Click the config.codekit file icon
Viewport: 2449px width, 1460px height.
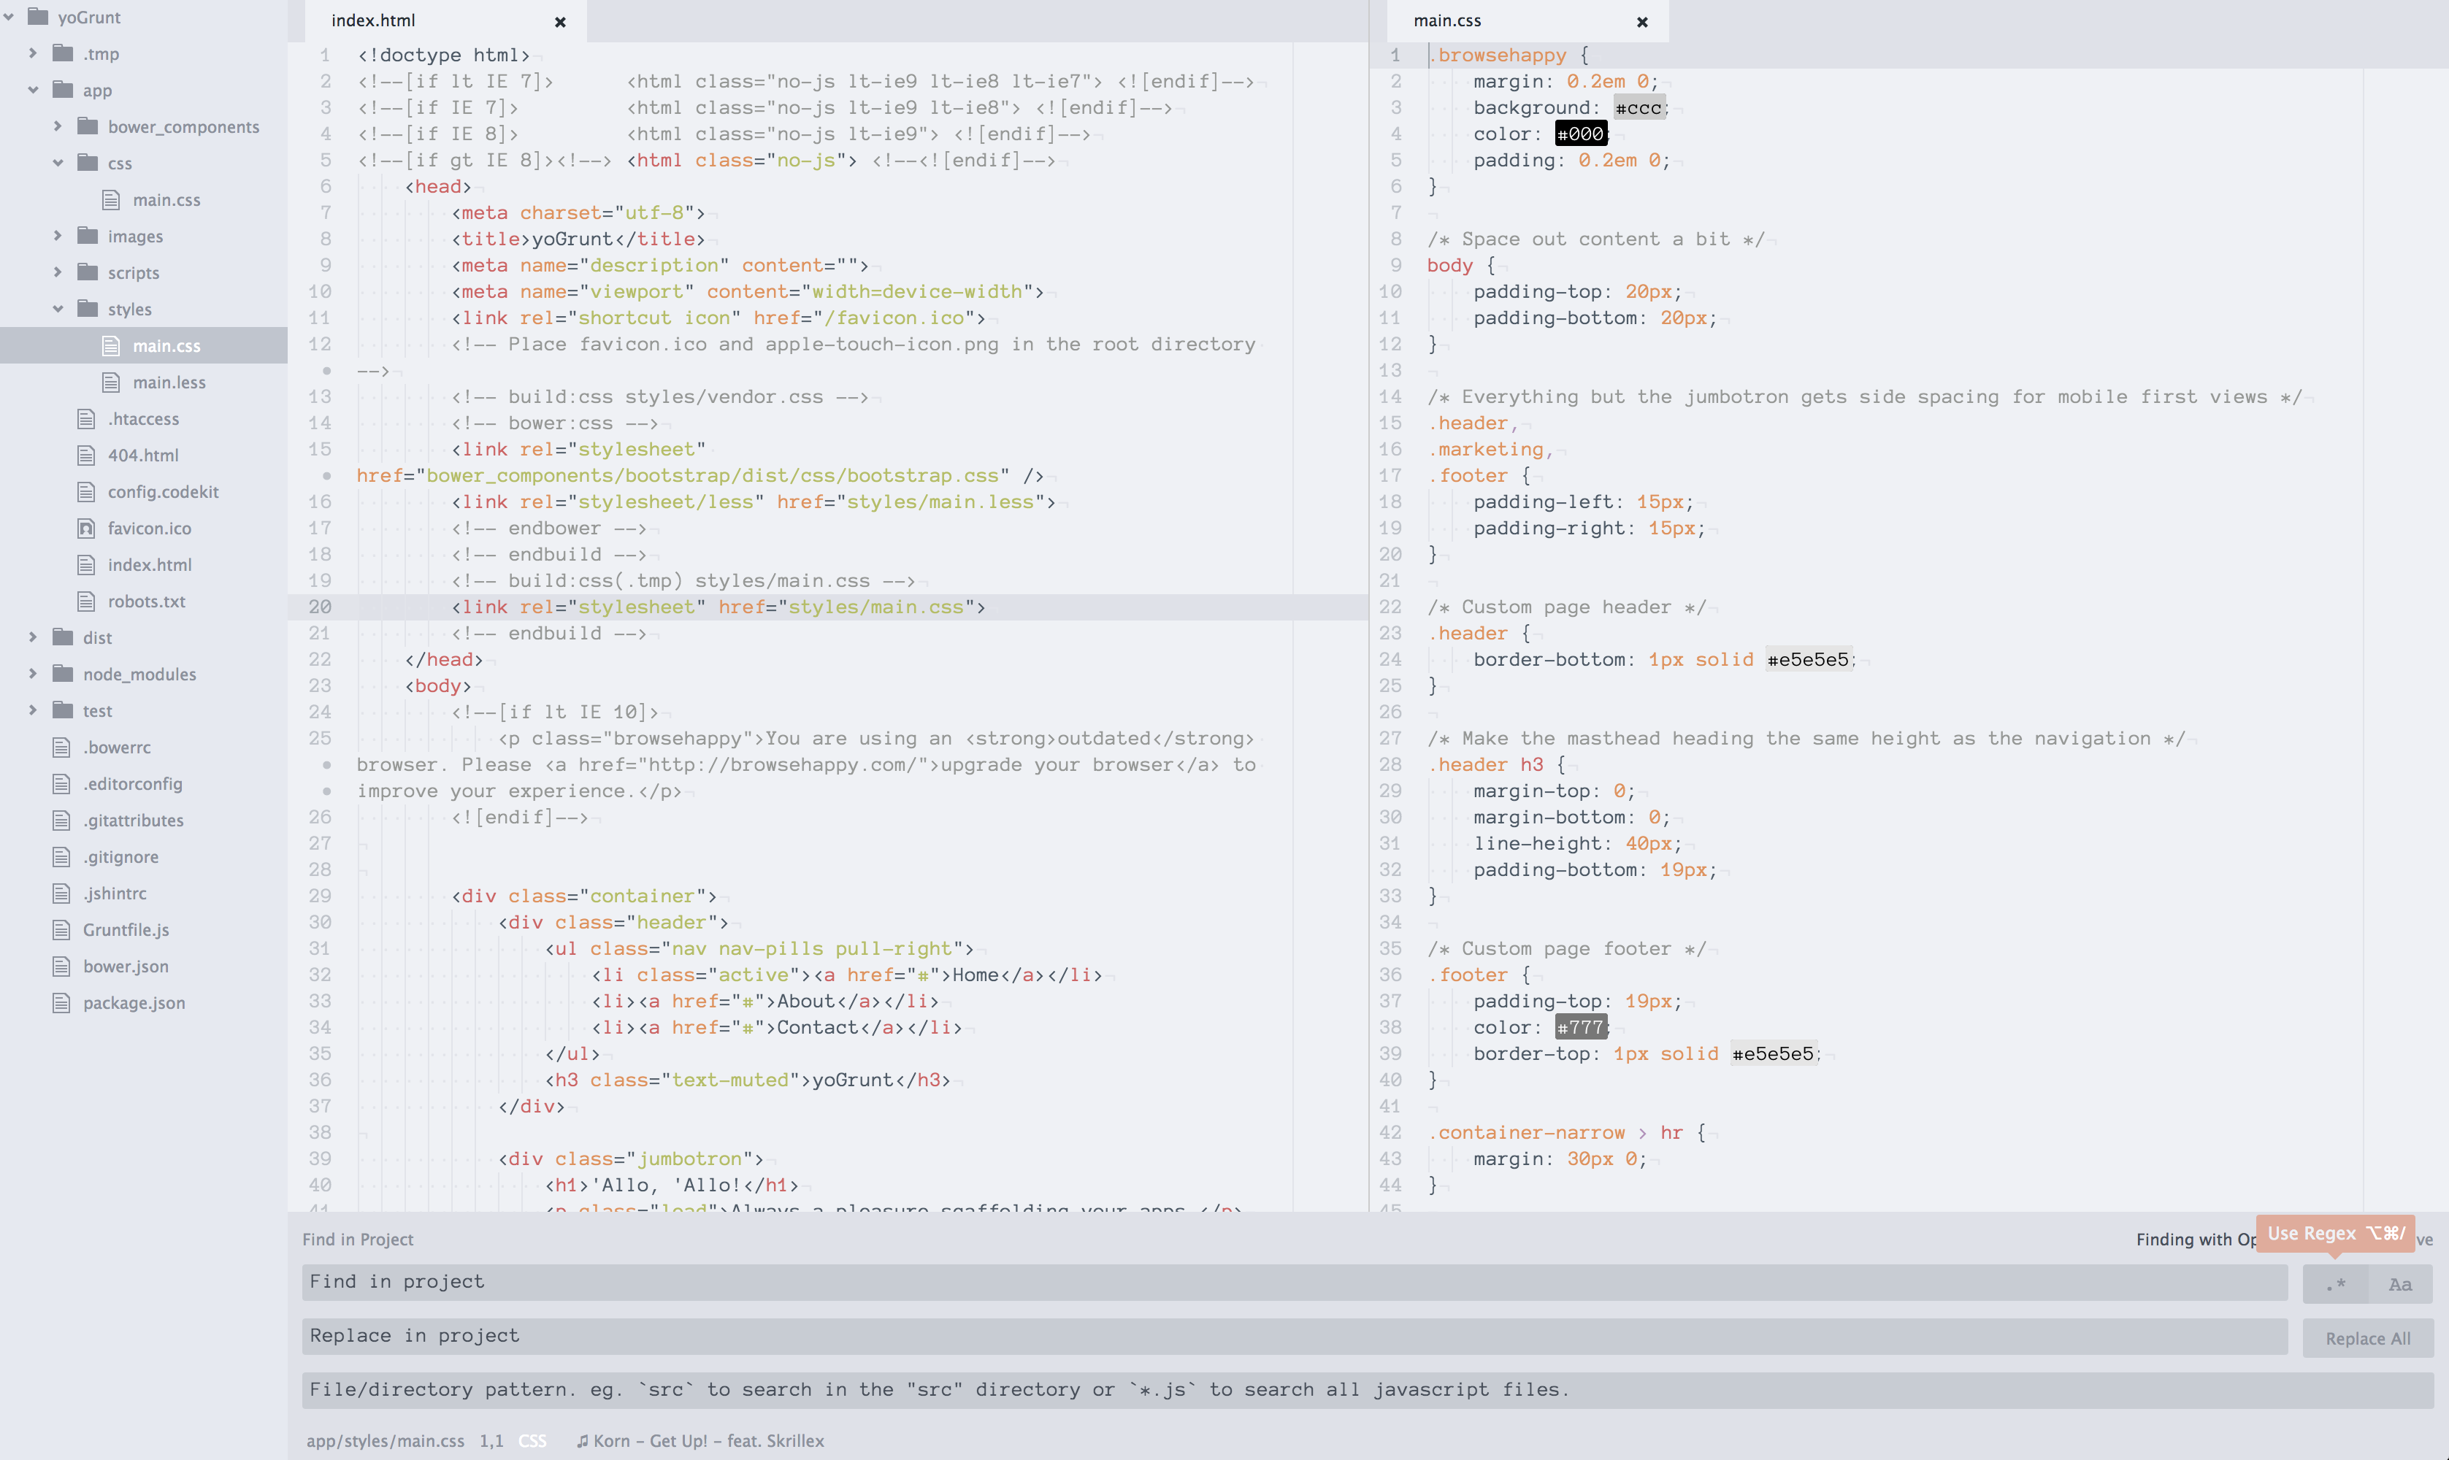[x=87, y=491]
